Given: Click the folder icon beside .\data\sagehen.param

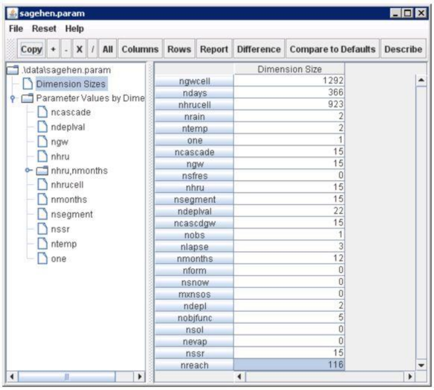Looking at the screenshot, I should tap(12, 70).
